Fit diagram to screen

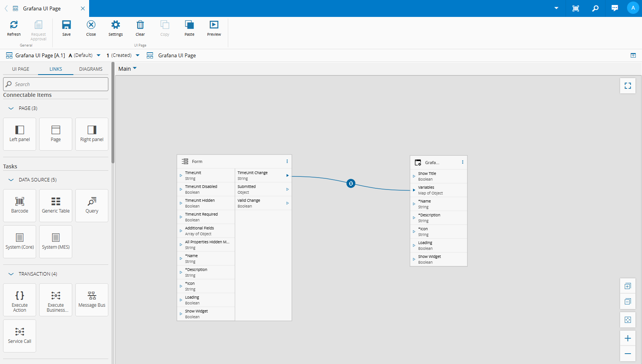coord(628,320)
